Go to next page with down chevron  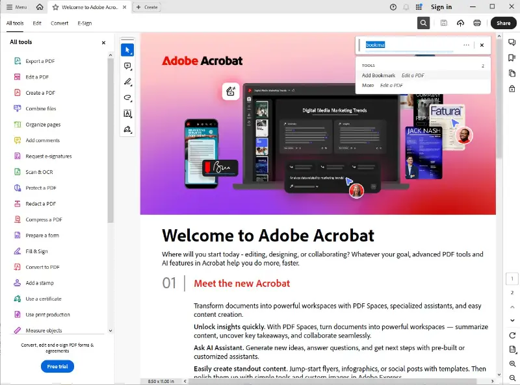(512, 320)
